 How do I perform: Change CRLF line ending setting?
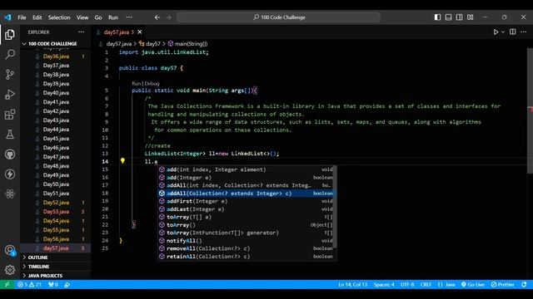pyautogui.click(x=426, y=284)
